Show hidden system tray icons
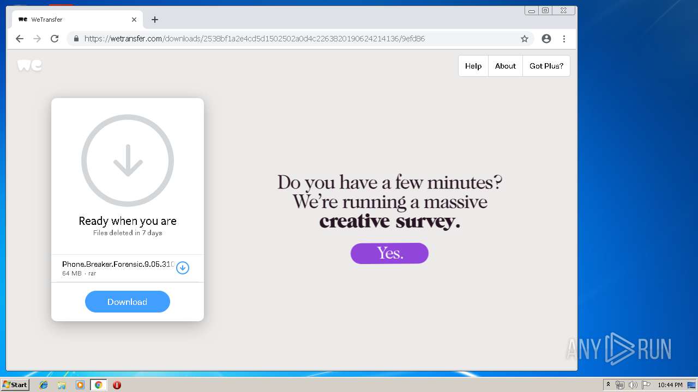Viewport: 698px width, 392px height. tap(608, 385)
